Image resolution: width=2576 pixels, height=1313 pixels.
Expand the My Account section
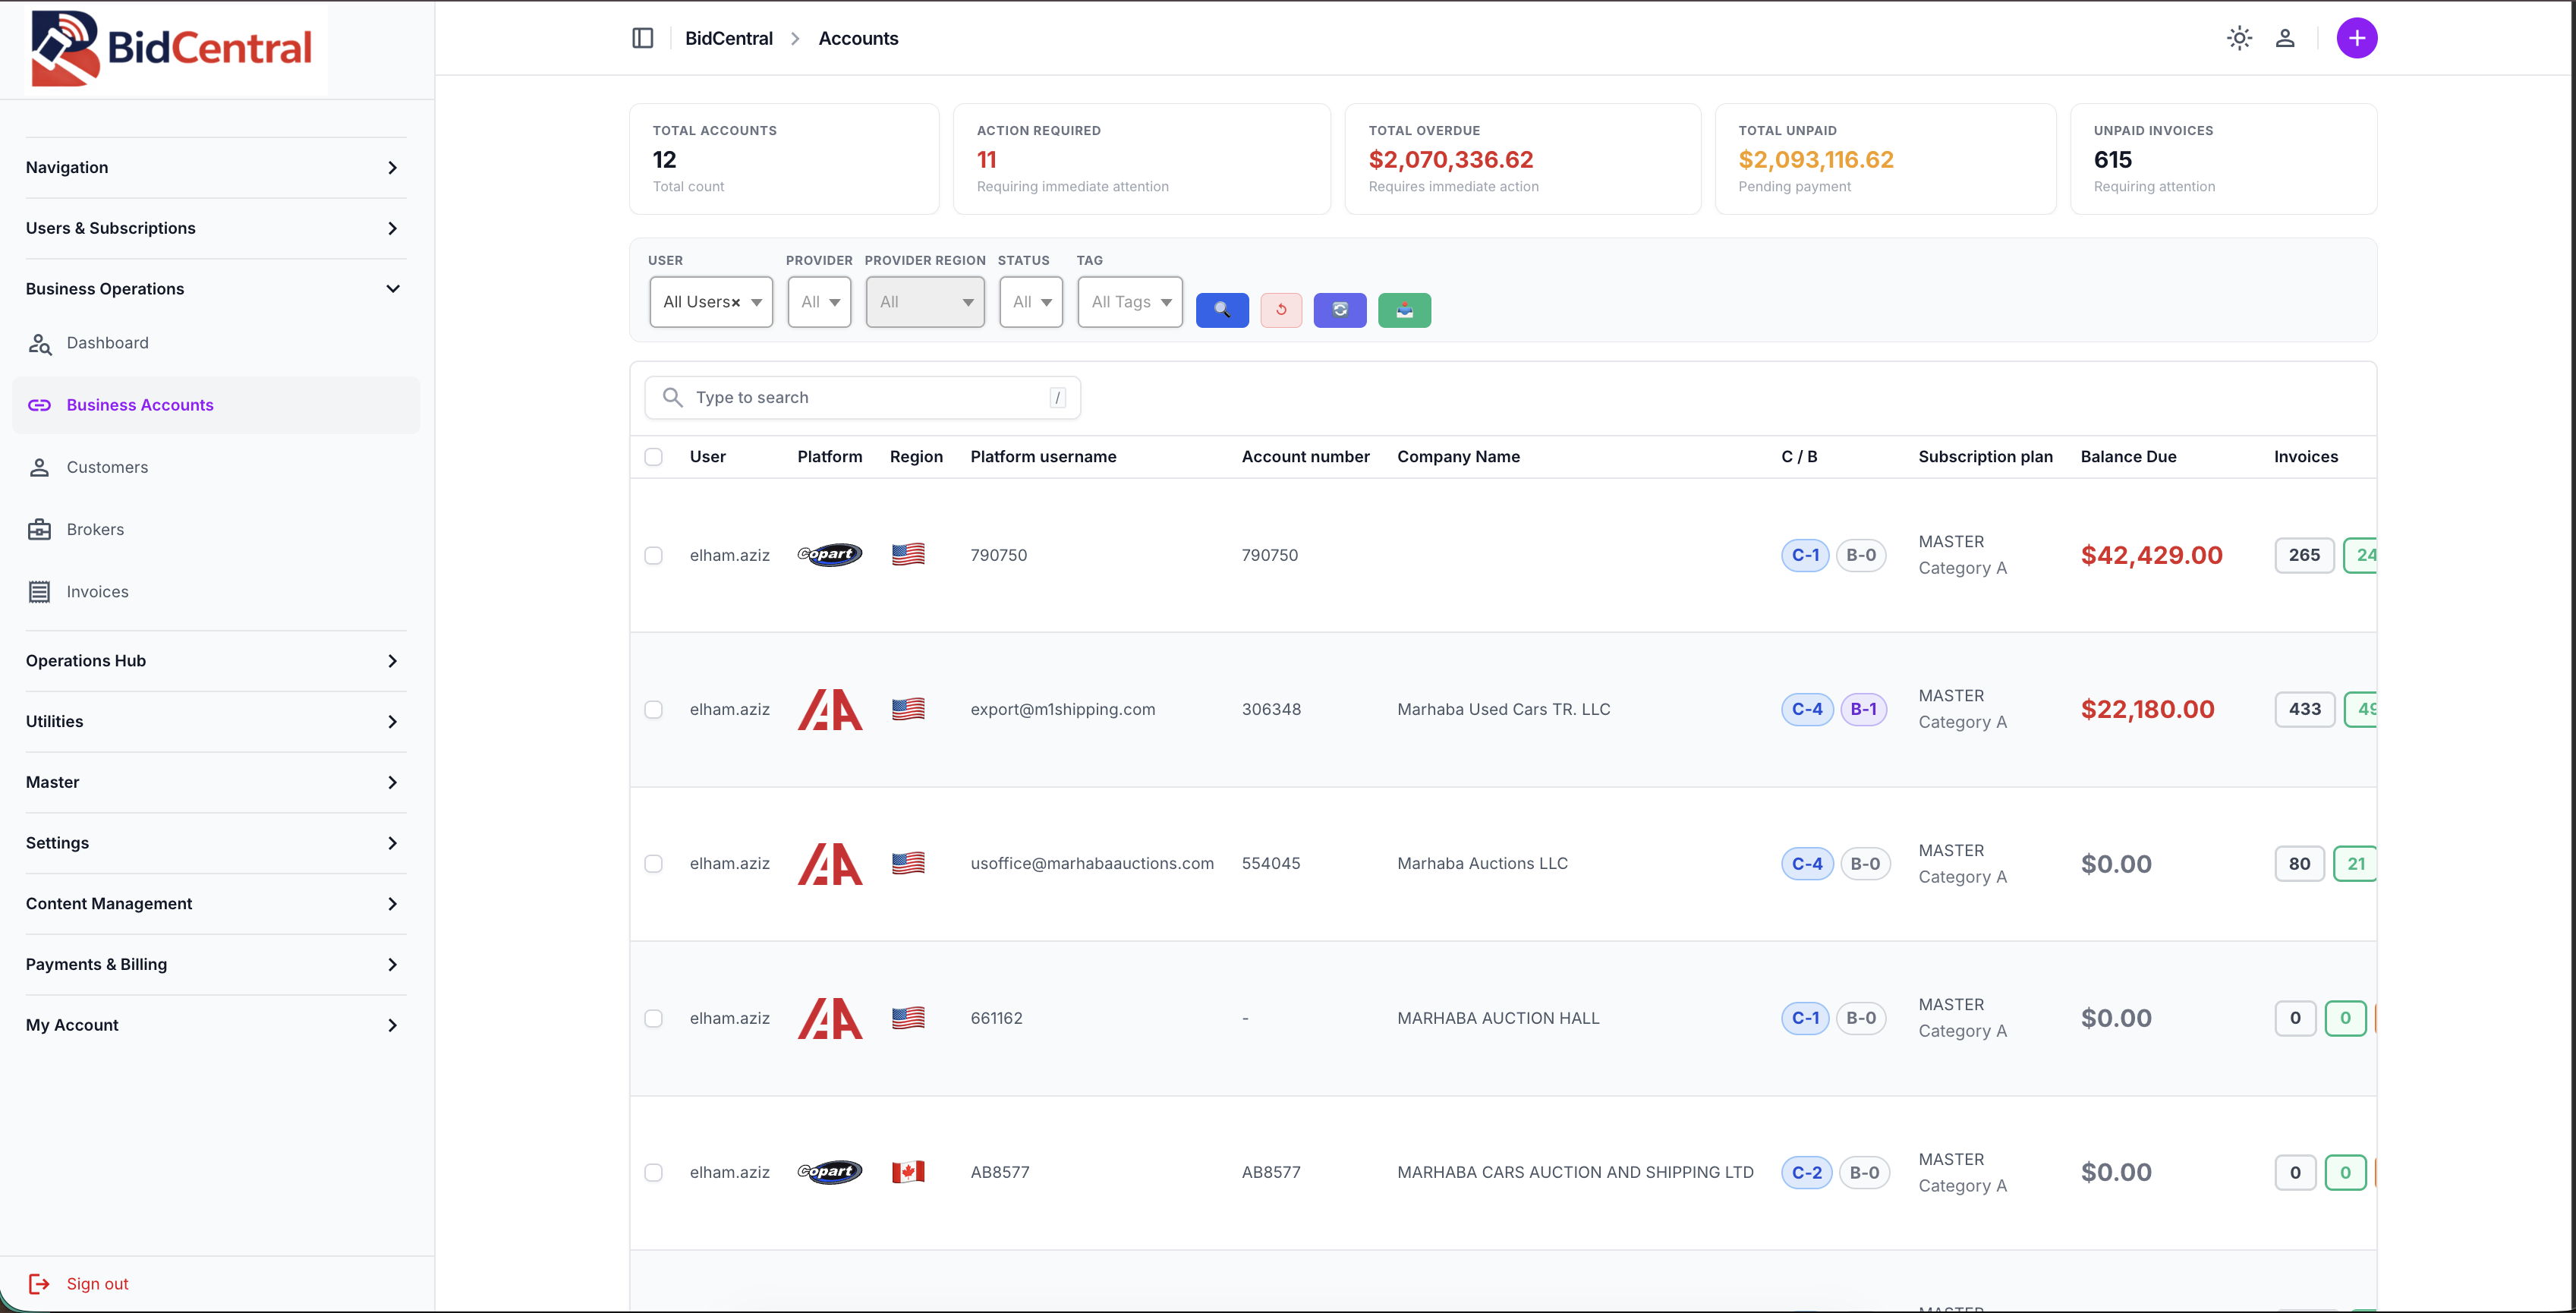[216, 1025]
